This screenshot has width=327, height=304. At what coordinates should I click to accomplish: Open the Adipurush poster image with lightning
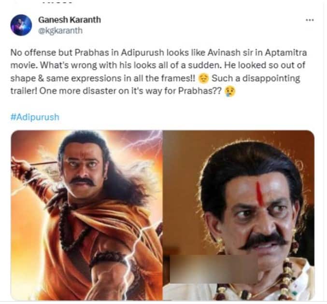(x=86, y=215)
